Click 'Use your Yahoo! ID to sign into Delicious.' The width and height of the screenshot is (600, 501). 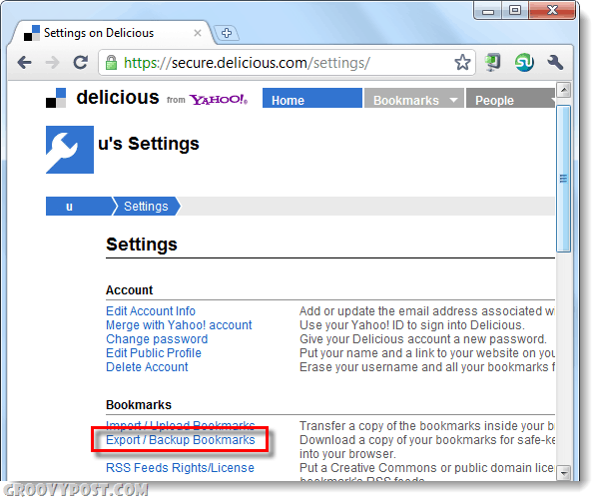412,325
